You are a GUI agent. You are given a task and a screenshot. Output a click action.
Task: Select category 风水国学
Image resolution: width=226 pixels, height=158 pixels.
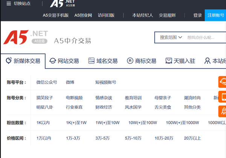tap(133, 107)
